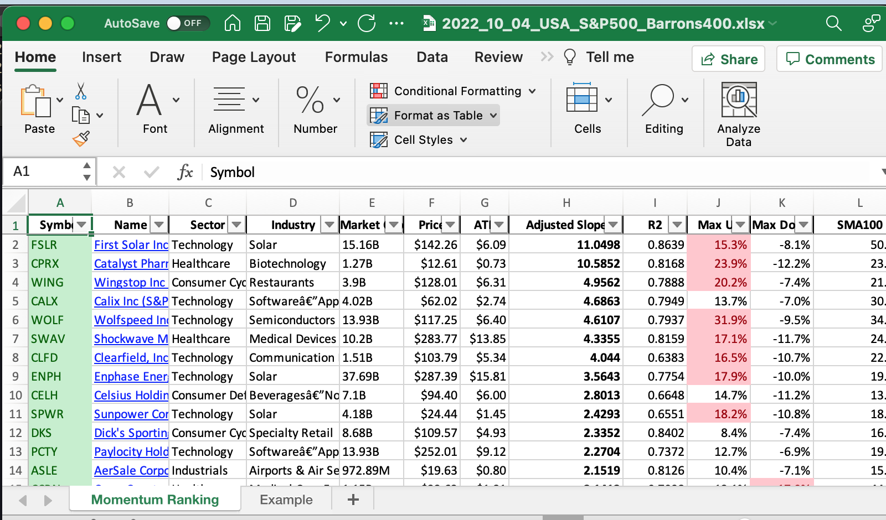Image resolution: width=886 pixels, height=520 pixels.
Task: Switch to the Formulas ribbon tab
Action: (356, 57)
